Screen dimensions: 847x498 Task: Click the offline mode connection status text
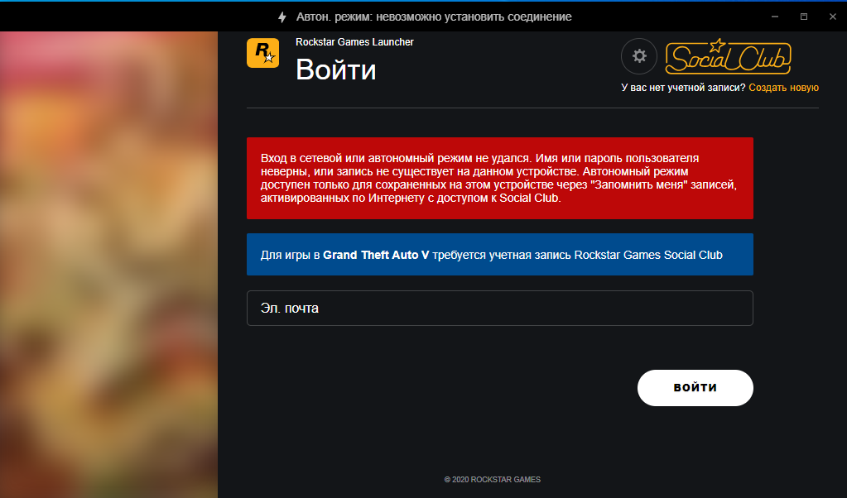tap(434, 17)
